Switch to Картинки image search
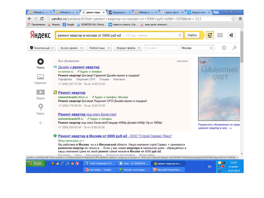 (40, 79)
